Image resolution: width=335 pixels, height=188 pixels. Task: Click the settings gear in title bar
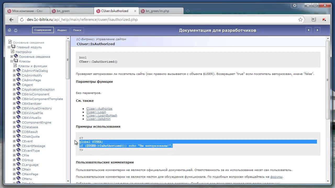tap(295, 5)
